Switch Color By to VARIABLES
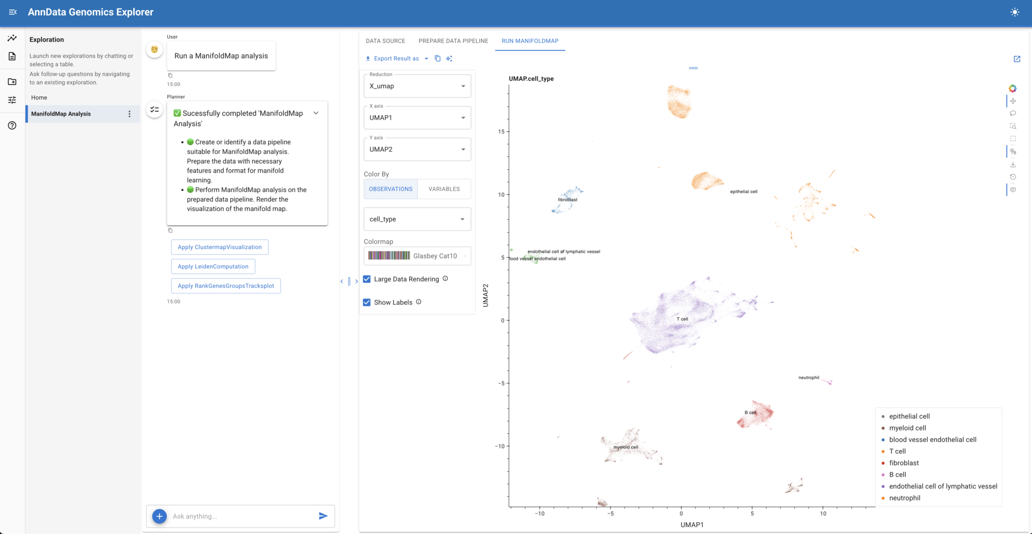Image resolution: width=1032 pixels, height=534 pixels. [x=444, y=189]
